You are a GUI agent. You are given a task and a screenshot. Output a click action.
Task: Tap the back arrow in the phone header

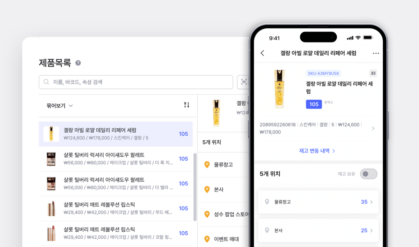263,53
